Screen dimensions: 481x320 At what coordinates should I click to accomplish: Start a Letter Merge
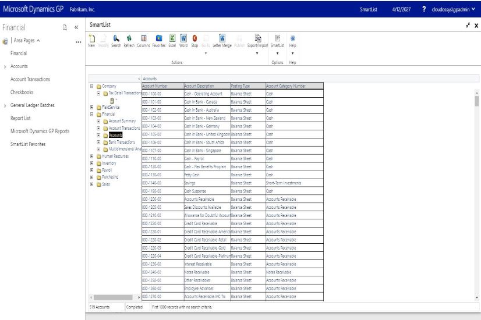tap(222, 41)
